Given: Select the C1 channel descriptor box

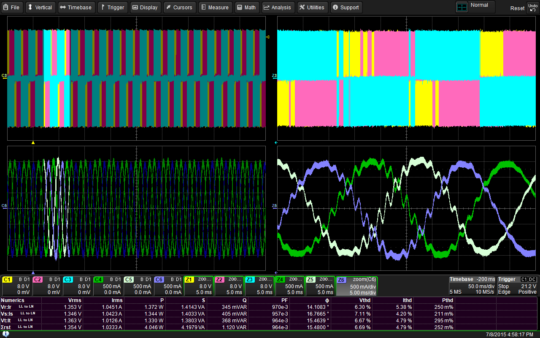Looking at the screenshot, I should coord(16,286).
